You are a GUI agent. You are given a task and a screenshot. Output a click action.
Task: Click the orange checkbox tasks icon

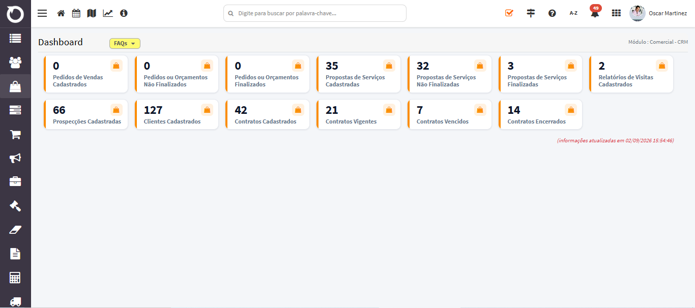point(509,13)
